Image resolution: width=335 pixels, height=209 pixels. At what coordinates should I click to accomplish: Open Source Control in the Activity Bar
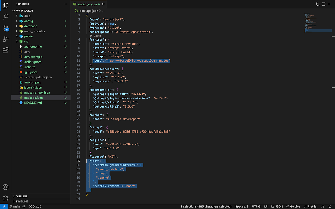6,28
